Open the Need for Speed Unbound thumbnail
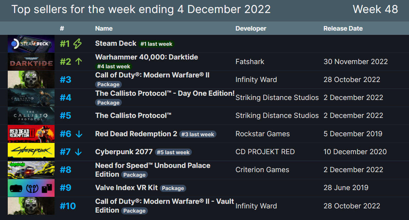 click(x=31, y=170)
